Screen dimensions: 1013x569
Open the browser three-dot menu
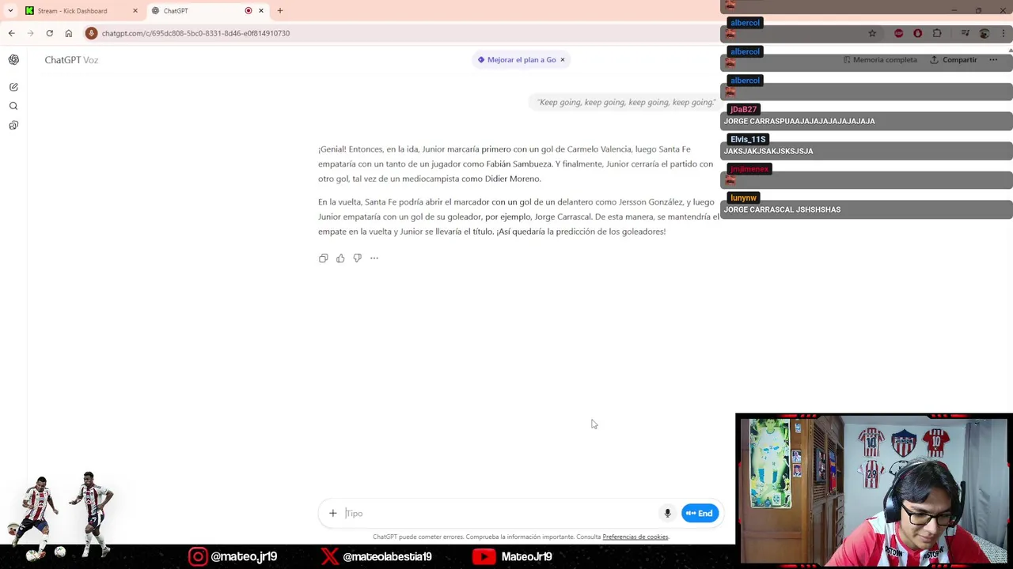1004,33
